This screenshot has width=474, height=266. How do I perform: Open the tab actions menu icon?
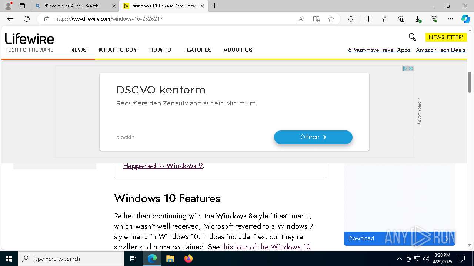click(22, 6)
